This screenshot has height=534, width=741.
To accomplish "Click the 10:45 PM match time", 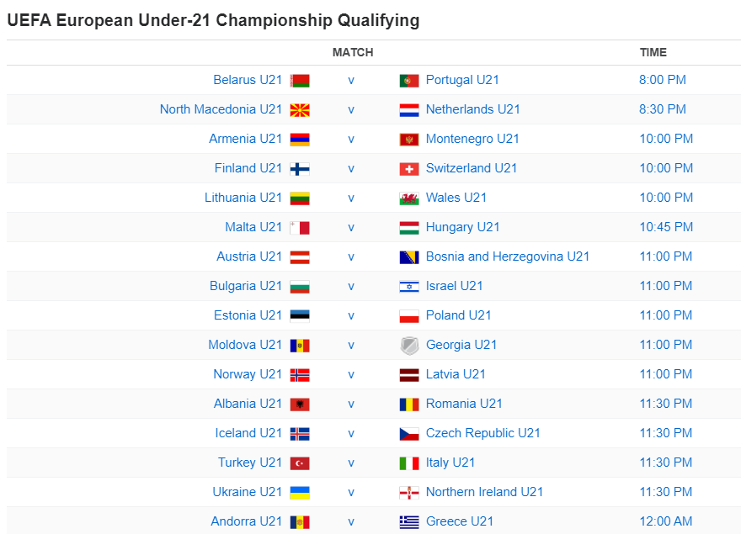I will click(x=666, y=227).
